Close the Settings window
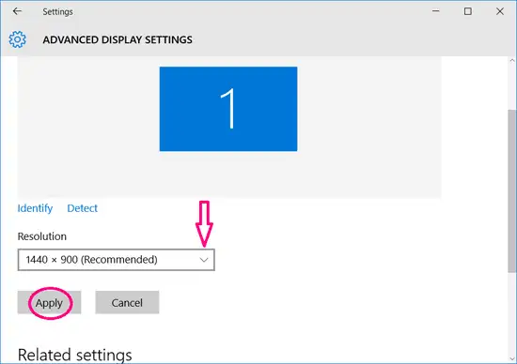The width and height of the screenshot is (517, 364). tap(500, 11)
